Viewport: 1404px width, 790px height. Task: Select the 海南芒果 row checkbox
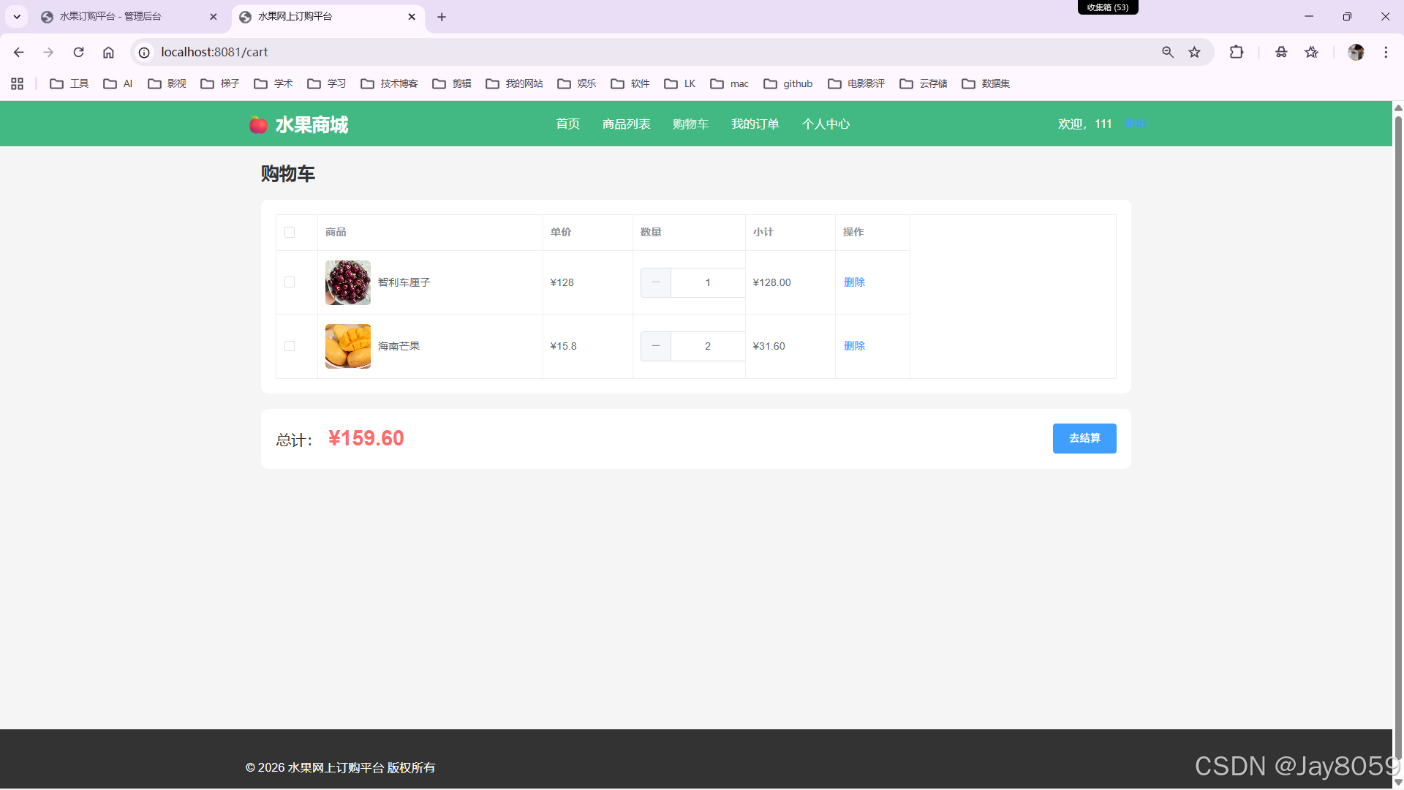(x=290, y=346)
